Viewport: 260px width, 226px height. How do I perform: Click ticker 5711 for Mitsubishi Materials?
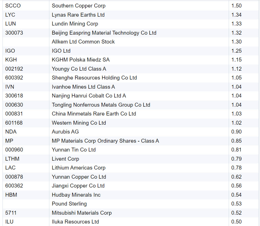(x=11, y=213)
